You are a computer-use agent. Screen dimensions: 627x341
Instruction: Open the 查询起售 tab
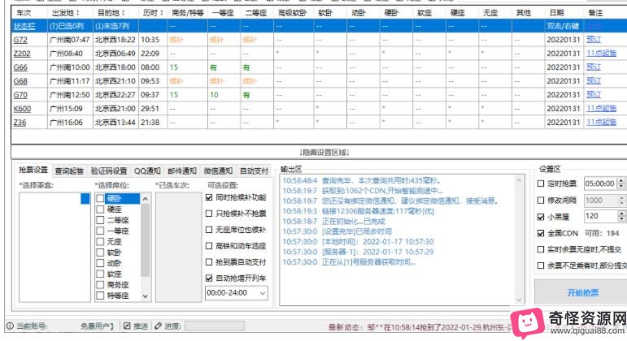pos(69,170)
